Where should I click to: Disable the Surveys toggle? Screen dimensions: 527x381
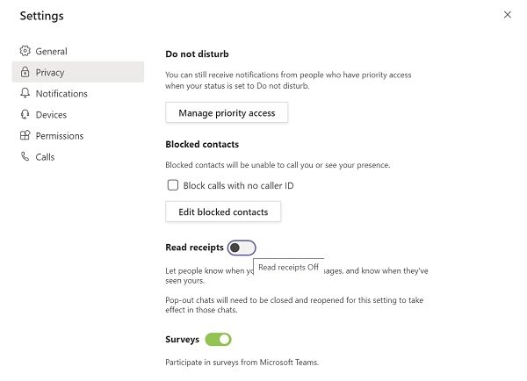click(218, 339)
